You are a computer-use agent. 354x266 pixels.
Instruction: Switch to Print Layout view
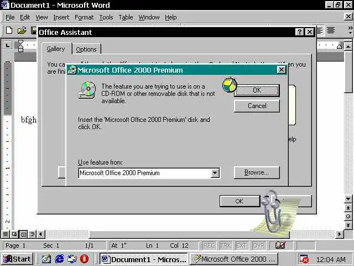coord(23,234)
